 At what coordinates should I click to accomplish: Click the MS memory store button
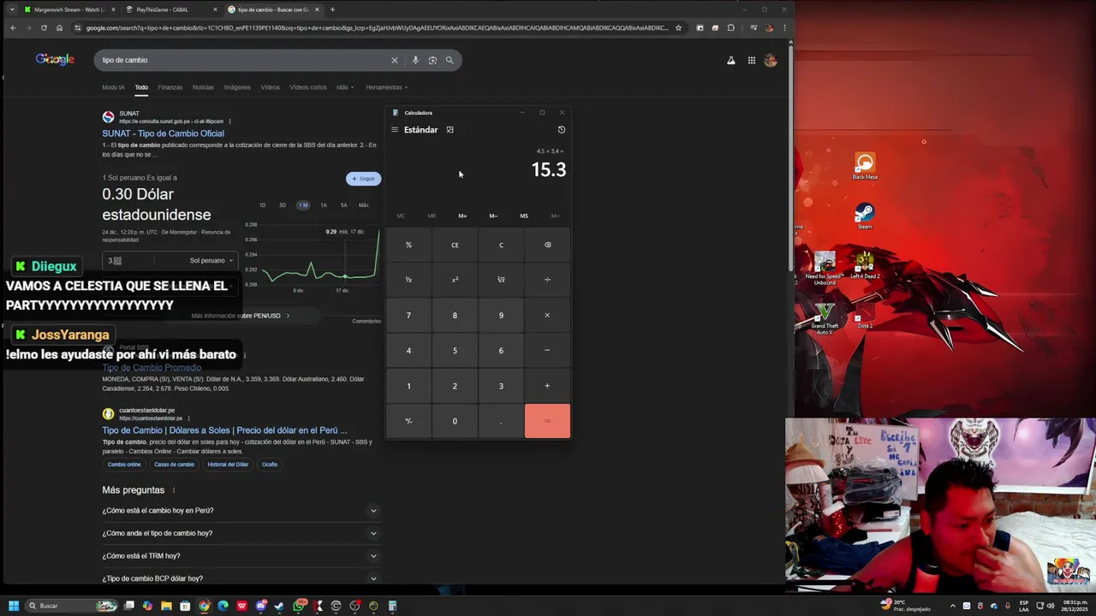(x=524, y=216)
